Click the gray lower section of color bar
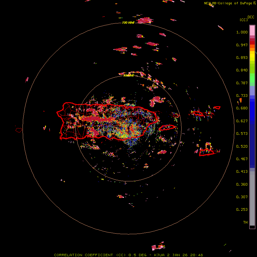Image resolution: width=257 pixels, height=257 pixels. 252,198
